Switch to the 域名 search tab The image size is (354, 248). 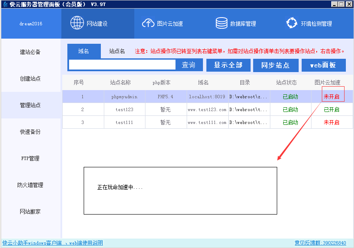pos(84,51)
